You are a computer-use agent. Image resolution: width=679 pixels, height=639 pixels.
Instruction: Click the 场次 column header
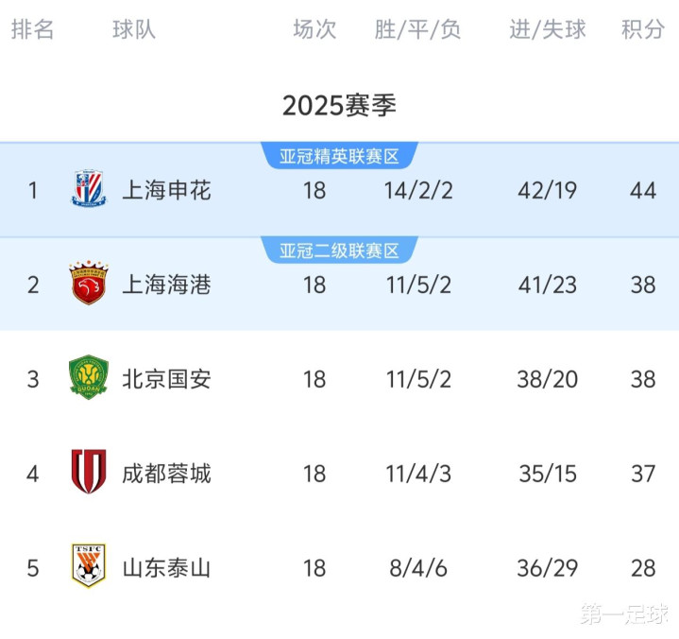pos(314,29)
